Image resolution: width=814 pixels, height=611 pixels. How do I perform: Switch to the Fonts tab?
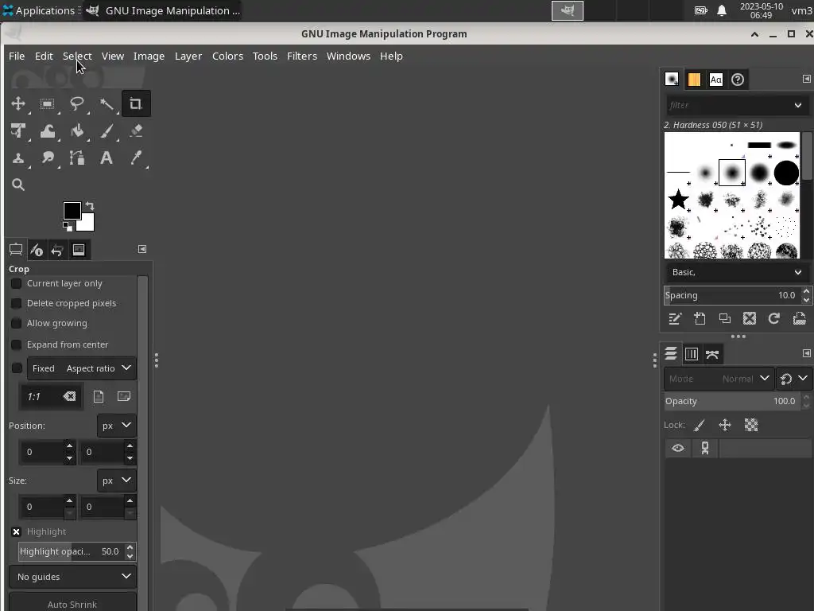(x=716, y=79)
